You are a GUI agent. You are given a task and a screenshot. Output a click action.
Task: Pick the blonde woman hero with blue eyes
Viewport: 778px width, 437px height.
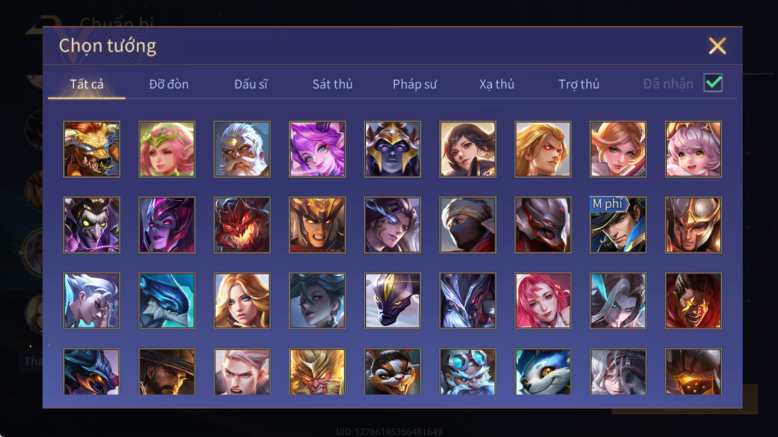[x=242, y=301]
